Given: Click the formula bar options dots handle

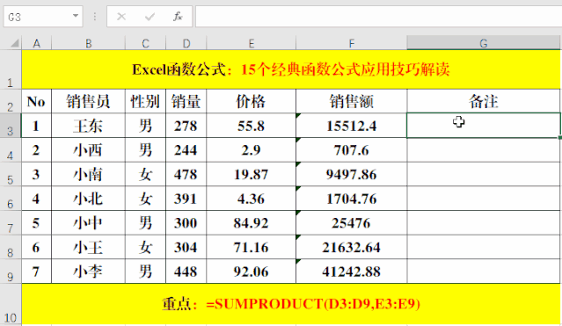Looking at the screenshot, I should pyautogui.click(x=95, y=17).
